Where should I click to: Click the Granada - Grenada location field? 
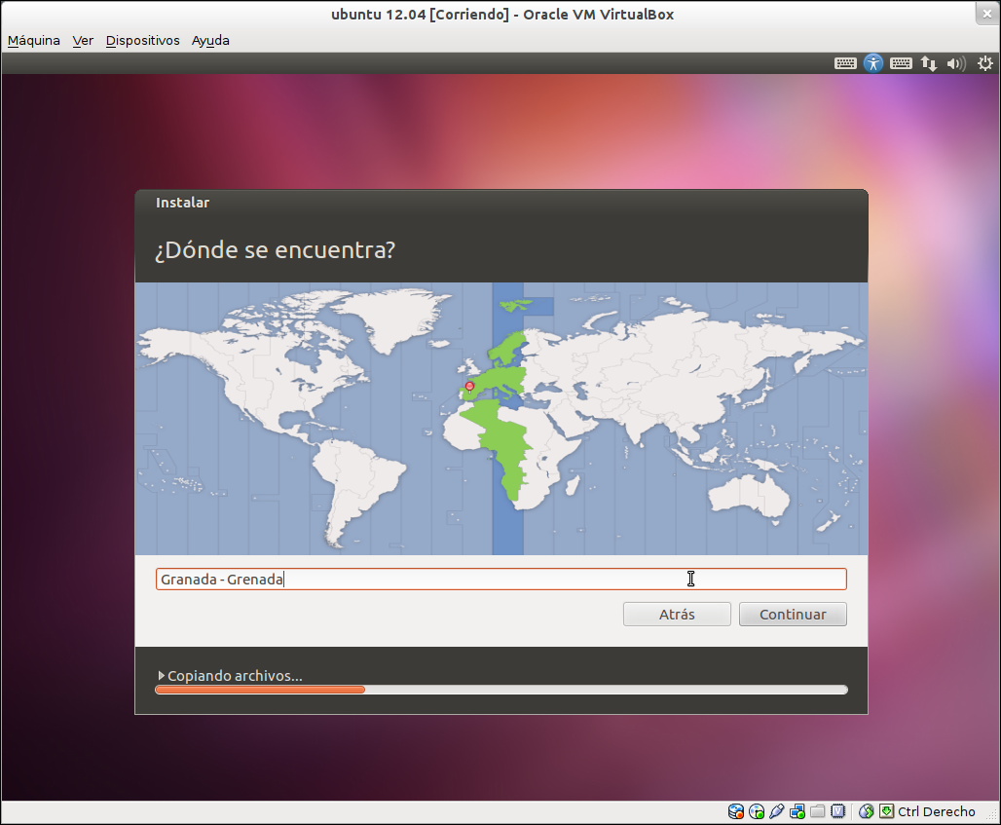click(x=501, y=580)
